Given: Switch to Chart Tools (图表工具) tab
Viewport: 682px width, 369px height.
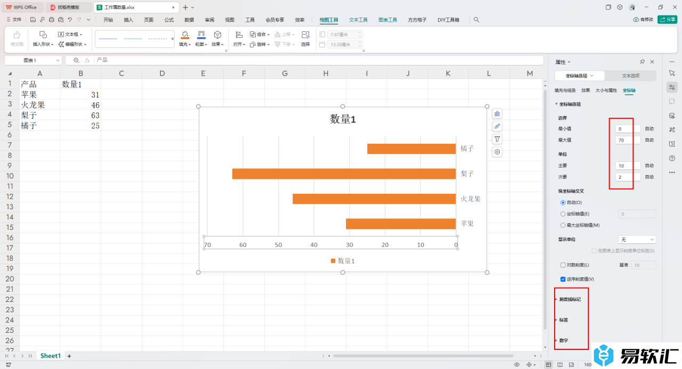Looking at the screenshot, I should pyautogui.click(x=388, y=20).
